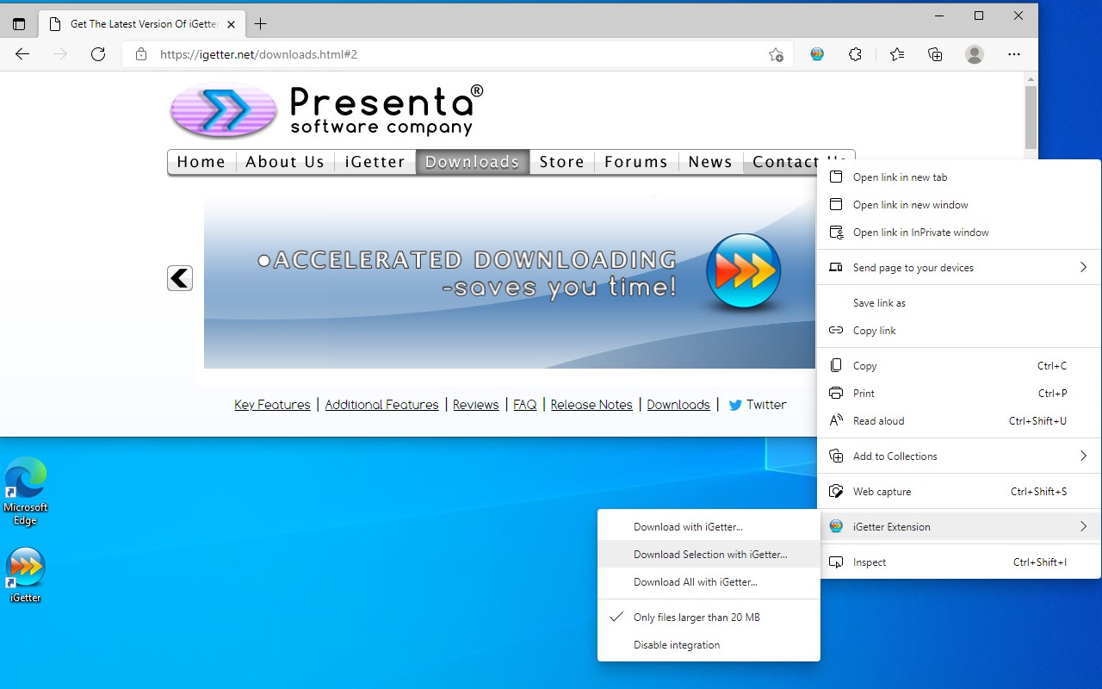Choose Save link as

point(958,302)
